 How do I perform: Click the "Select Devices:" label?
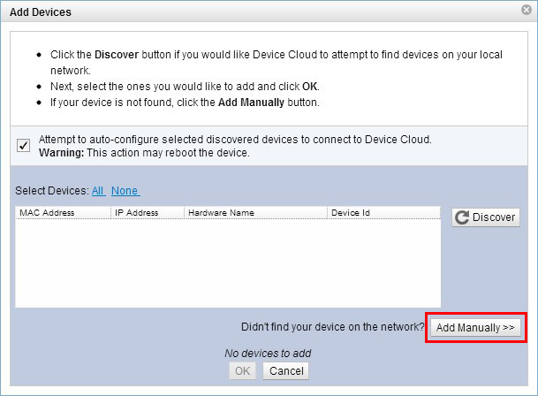[x=51, y=191]
